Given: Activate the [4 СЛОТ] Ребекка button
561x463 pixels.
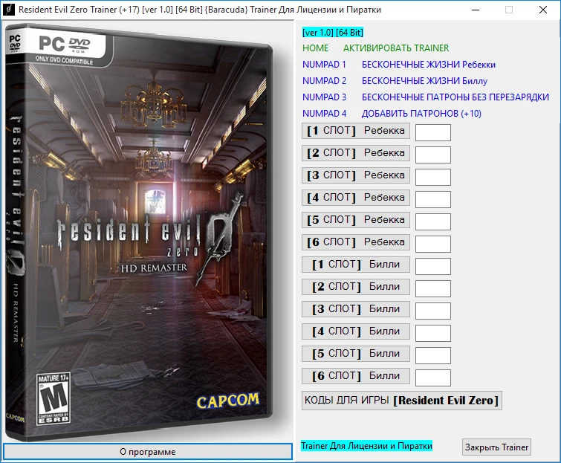Looking at the screenshot, I should (x=356, y=198).
